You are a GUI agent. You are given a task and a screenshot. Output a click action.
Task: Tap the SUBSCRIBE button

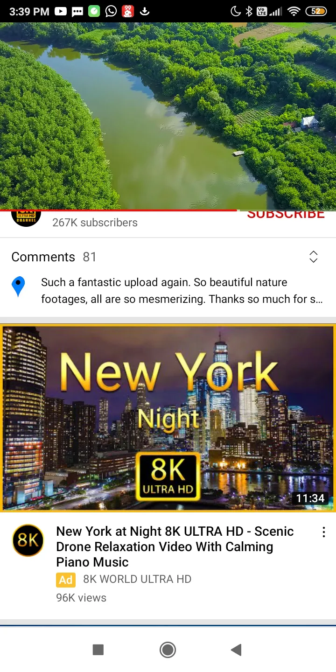click(286, 215)
